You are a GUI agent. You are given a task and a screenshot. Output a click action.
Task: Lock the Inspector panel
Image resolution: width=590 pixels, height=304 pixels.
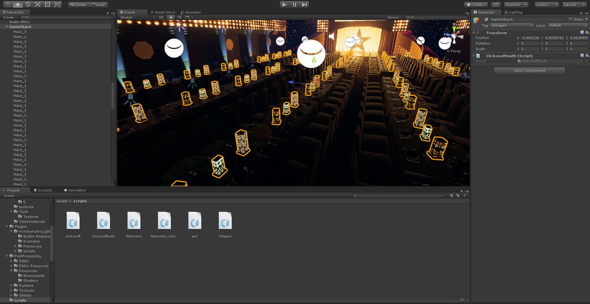[x=581, y=13]
